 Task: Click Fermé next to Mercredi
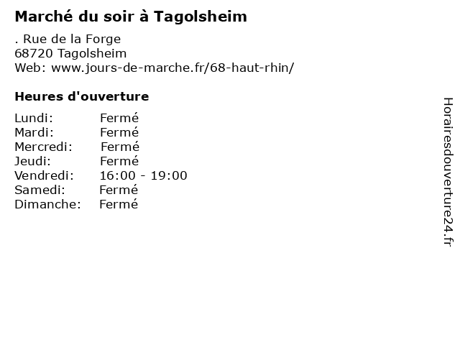(120, 147)
